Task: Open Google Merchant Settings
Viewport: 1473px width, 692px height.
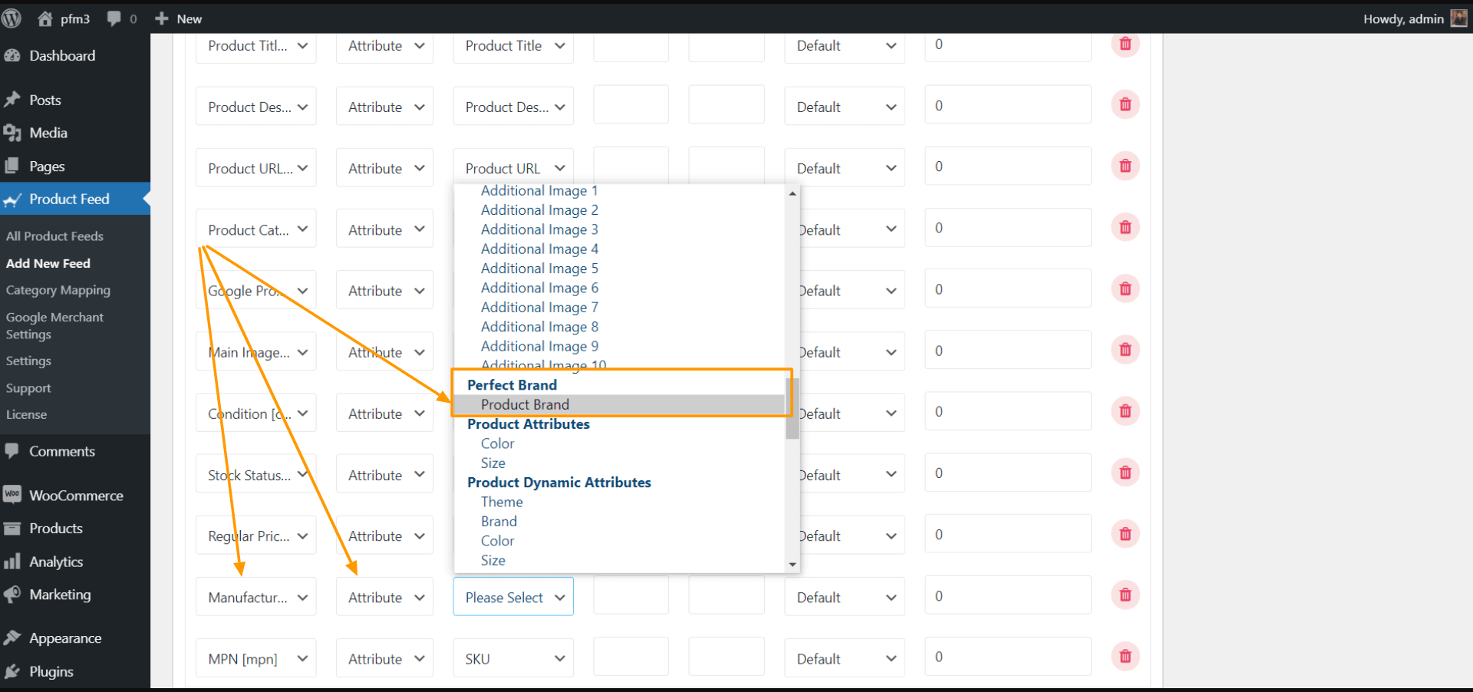Action: pos(54,325)
